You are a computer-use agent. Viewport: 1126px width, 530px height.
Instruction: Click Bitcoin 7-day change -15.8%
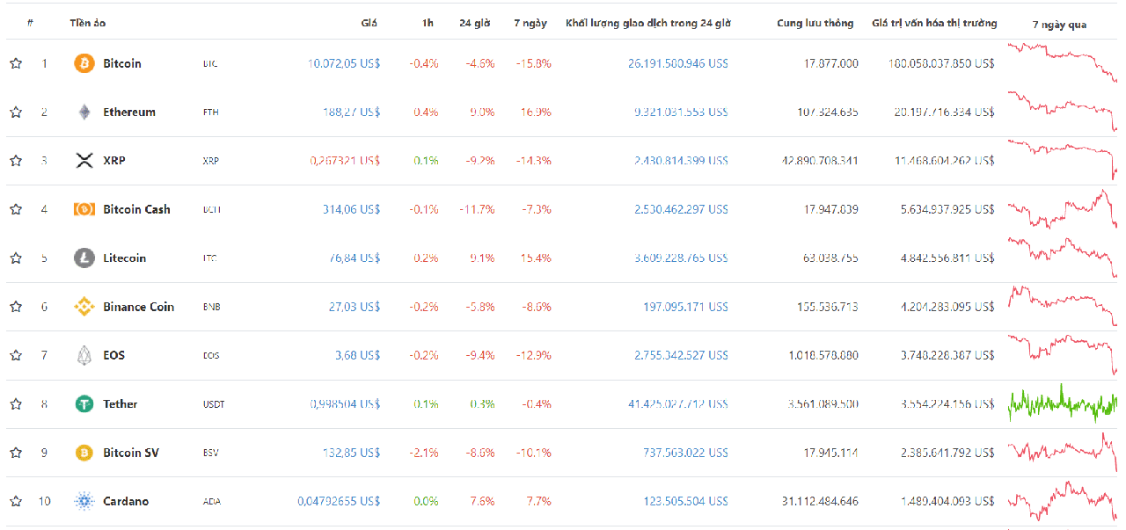pos(533,63)
